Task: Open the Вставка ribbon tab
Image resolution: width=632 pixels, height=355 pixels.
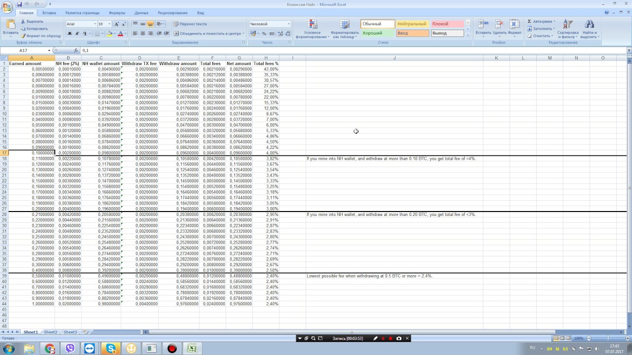Action: click(49, 13)
